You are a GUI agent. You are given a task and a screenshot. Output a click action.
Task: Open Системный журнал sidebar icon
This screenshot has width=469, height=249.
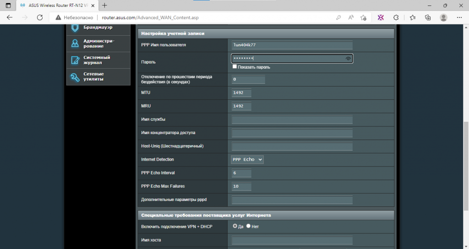coord(75,60)
